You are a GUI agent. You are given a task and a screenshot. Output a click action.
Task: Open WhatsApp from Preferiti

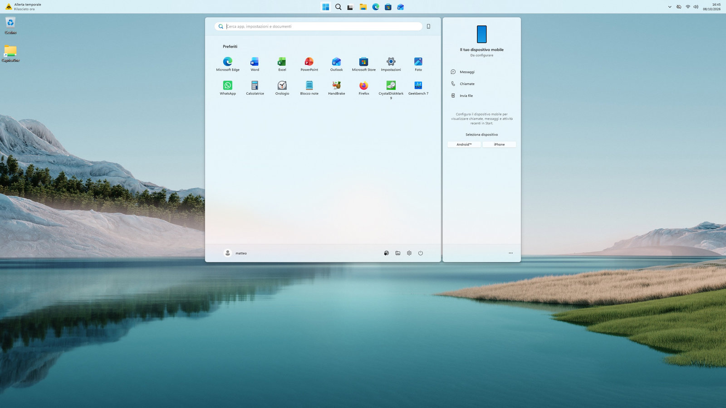pyautogui.click(x=228, y=87)
